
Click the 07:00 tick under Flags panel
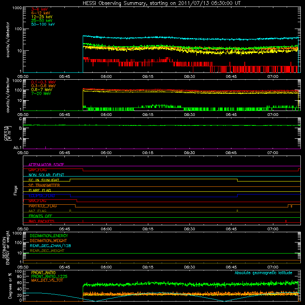(273, 229)
